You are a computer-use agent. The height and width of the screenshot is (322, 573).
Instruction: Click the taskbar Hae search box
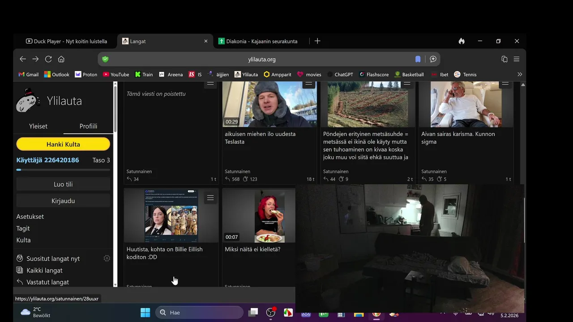pyautogui.click(x=199, y=313)
